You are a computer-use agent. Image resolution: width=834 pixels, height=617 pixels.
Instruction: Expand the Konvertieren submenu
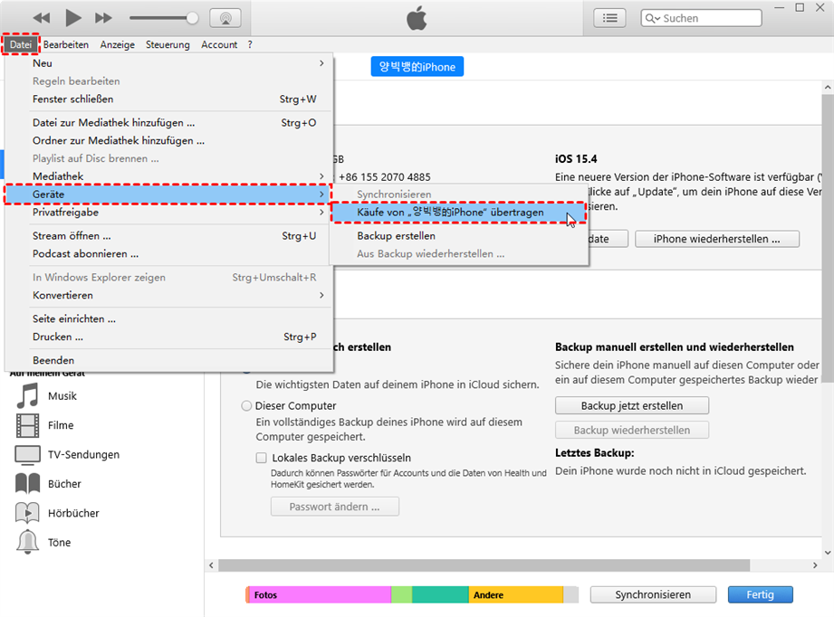168,296
